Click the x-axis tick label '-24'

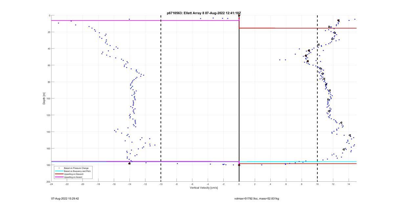tap(51, 184)
